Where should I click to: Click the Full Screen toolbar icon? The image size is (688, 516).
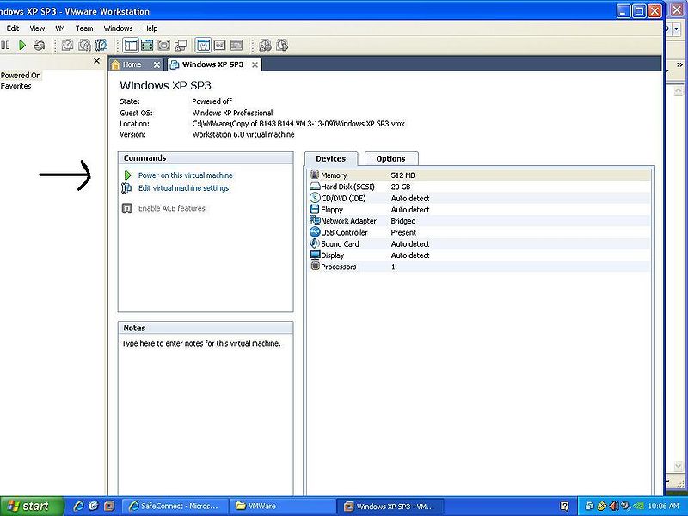163,46
